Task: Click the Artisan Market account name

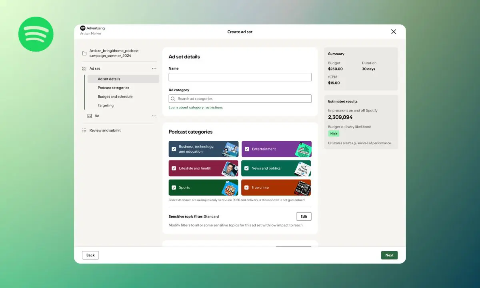Action: pyautogui.click(x=90, y=34)
